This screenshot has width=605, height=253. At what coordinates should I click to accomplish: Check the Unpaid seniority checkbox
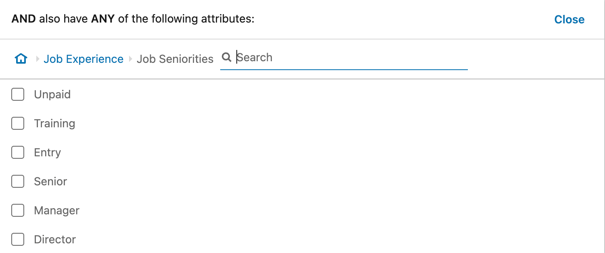pos(18,94)
